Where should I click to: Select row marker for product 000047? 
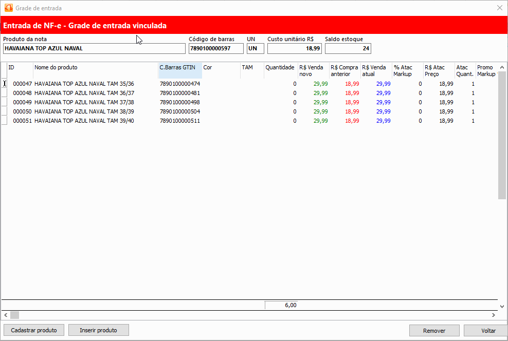click(4, 84)
